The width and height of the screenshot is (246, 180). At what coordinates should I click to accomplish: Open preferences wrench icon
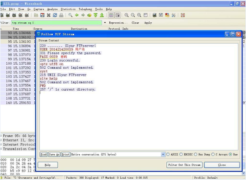coord(174,15)
